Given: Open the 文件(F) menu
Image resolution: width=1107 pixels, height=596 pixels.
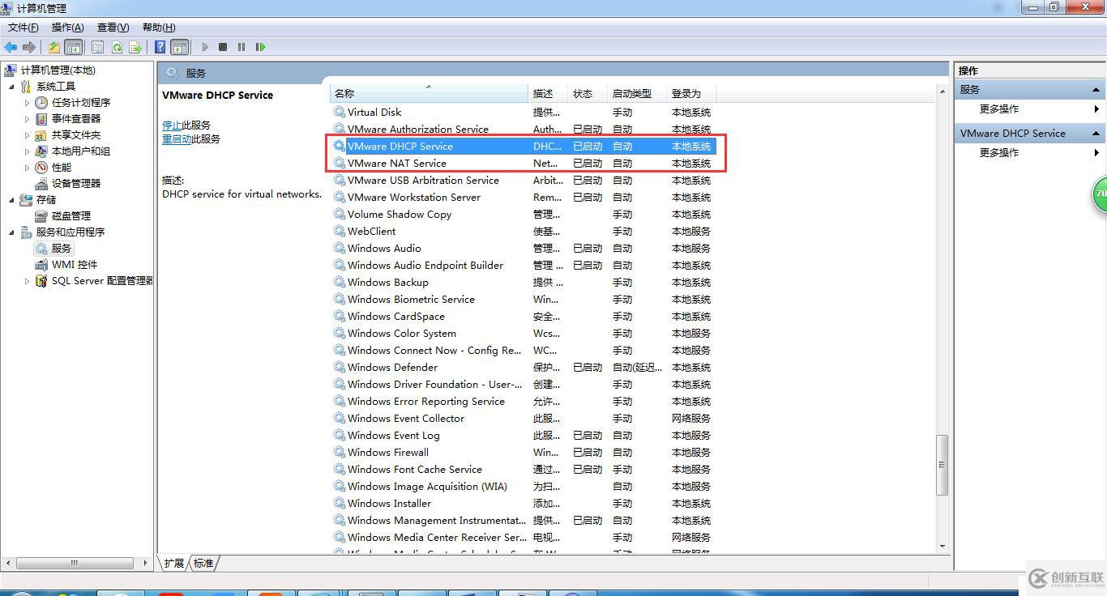Looking at the screenshot, I should pyautogui.click(x=24, y=28).
